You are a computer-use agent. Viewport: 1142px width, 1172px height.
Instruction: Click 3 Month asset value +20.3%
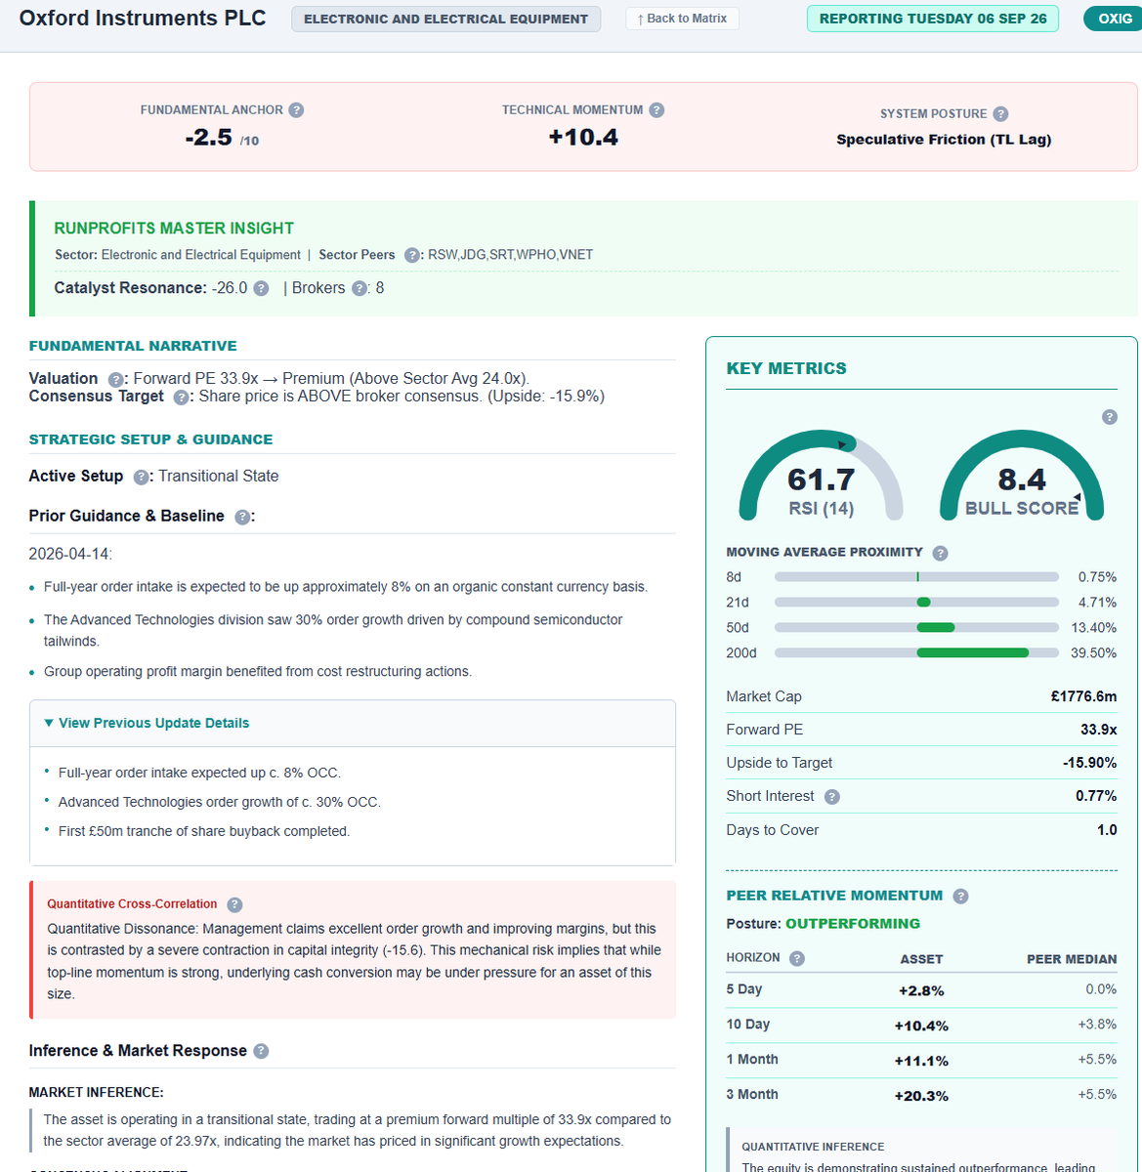(x=921, y=1096)
